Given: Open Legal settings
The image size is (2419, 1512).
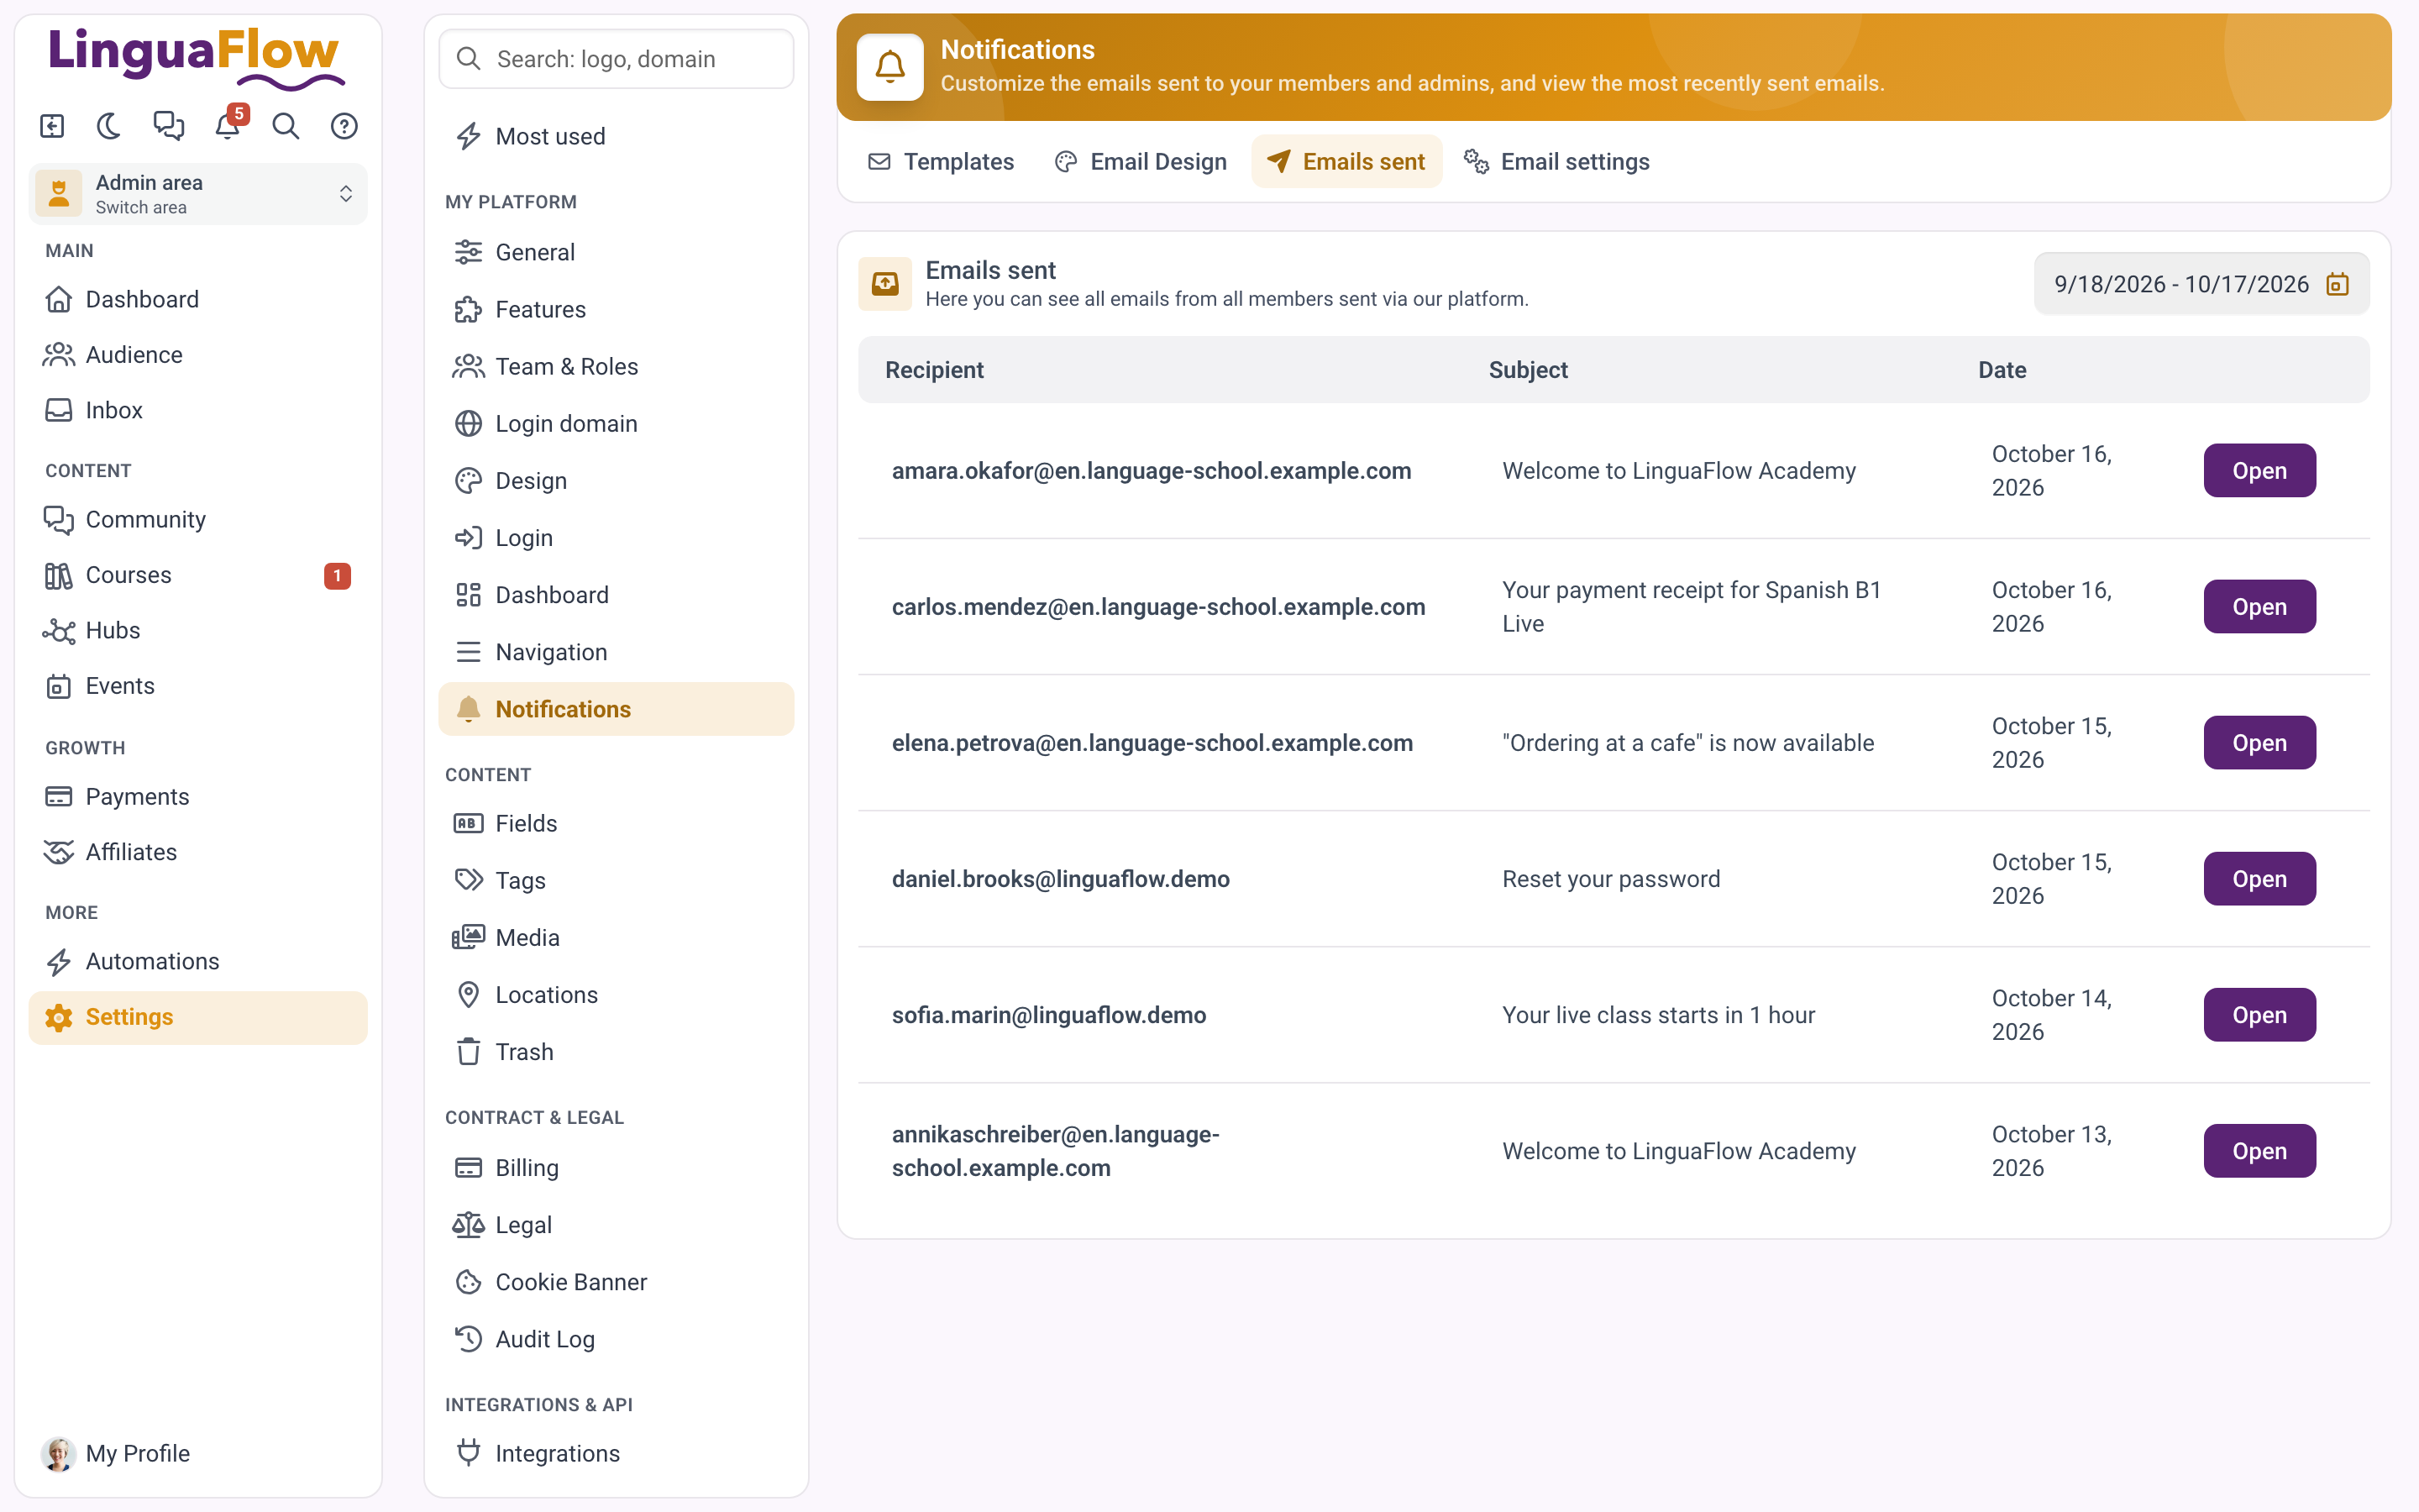Looking at the screenshot, I should [617, 1225].
